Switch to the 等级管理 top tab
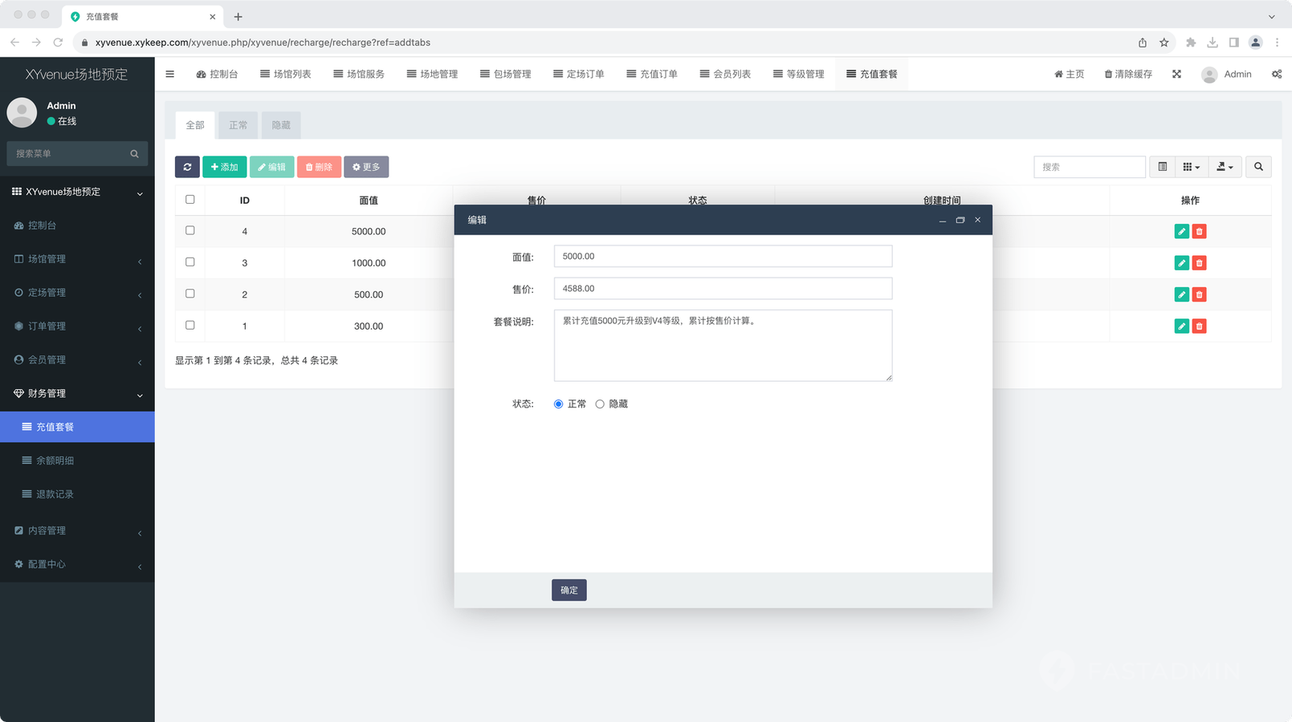Viewport: 1292px width, 722px height. pos(798,75)
